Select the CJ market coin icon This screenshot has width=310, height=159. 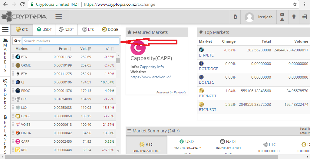[18, 82]
